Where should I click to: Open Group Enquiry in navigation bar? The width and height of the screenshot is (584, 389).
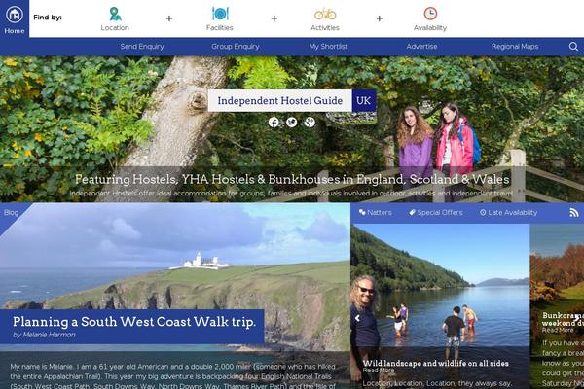(x=236, y=47)
